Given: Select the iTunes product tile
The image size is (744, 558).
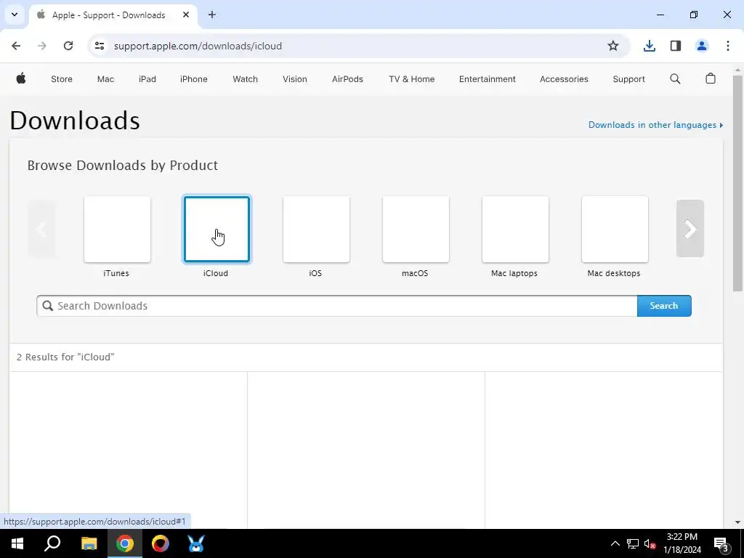Looking at the screenshot, I should click(117, 229).
